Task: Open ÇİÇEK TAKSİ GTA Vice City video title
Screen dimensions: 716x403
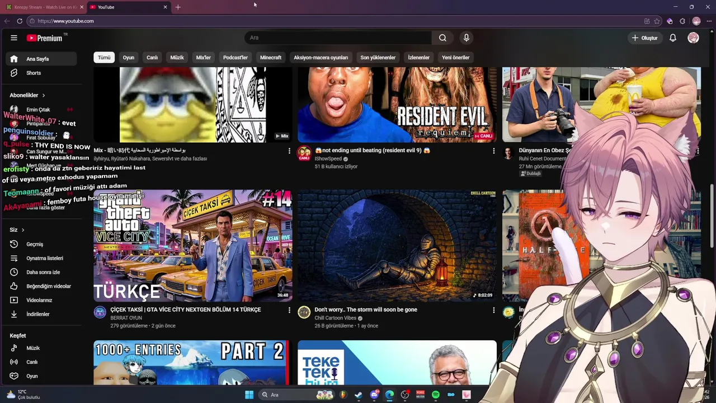Action: click(186, 310)
